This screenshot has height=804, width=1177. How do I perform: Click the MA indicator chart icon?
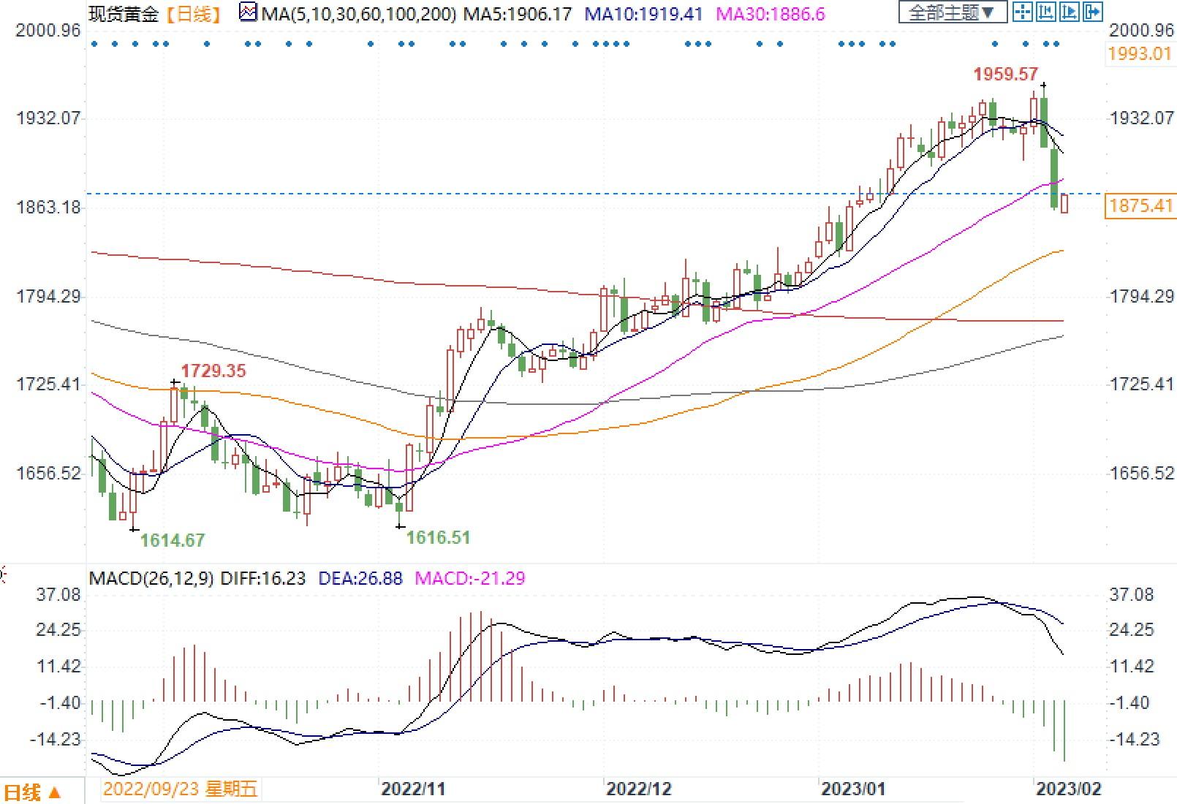pyautogui.click(x=249, y=12)
